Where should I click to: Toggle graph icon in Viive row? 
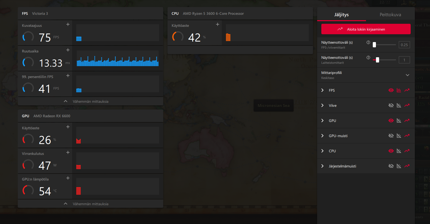[399, 105]
